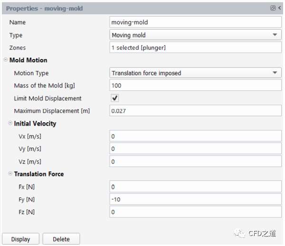The height and width of the screenshot is (246, 285).
Task: Open the Motion Type dropdown
Action: point(195,73)
